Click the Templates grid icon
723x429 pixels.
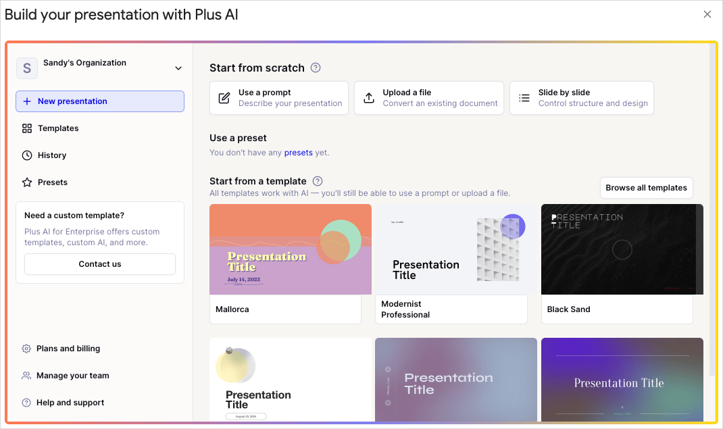tap(27, 128)
